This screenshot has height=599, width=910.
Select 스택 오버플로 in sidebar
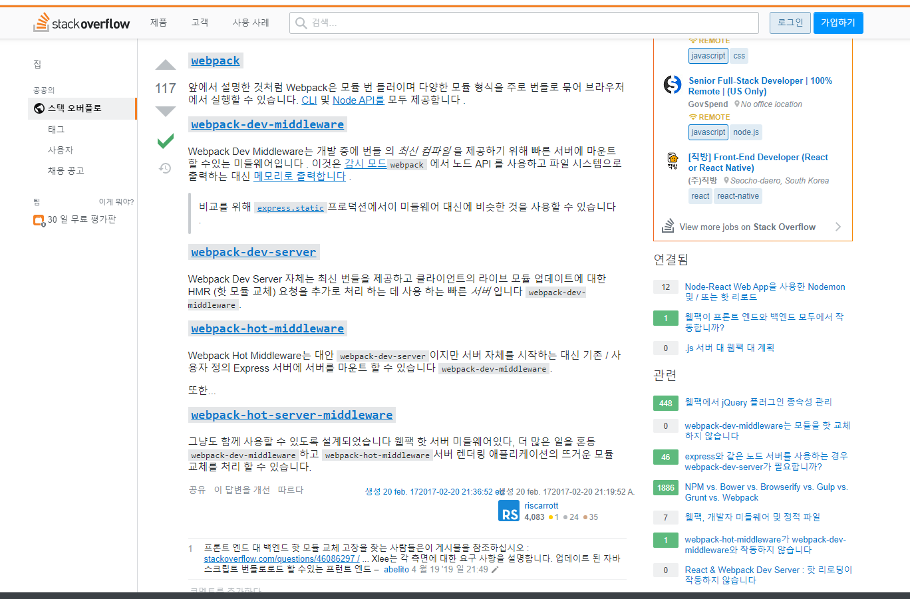(x=82, y=108)
